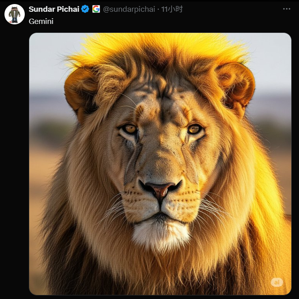
Task: Open the three-dot more options menu
Action: [287, 9]
